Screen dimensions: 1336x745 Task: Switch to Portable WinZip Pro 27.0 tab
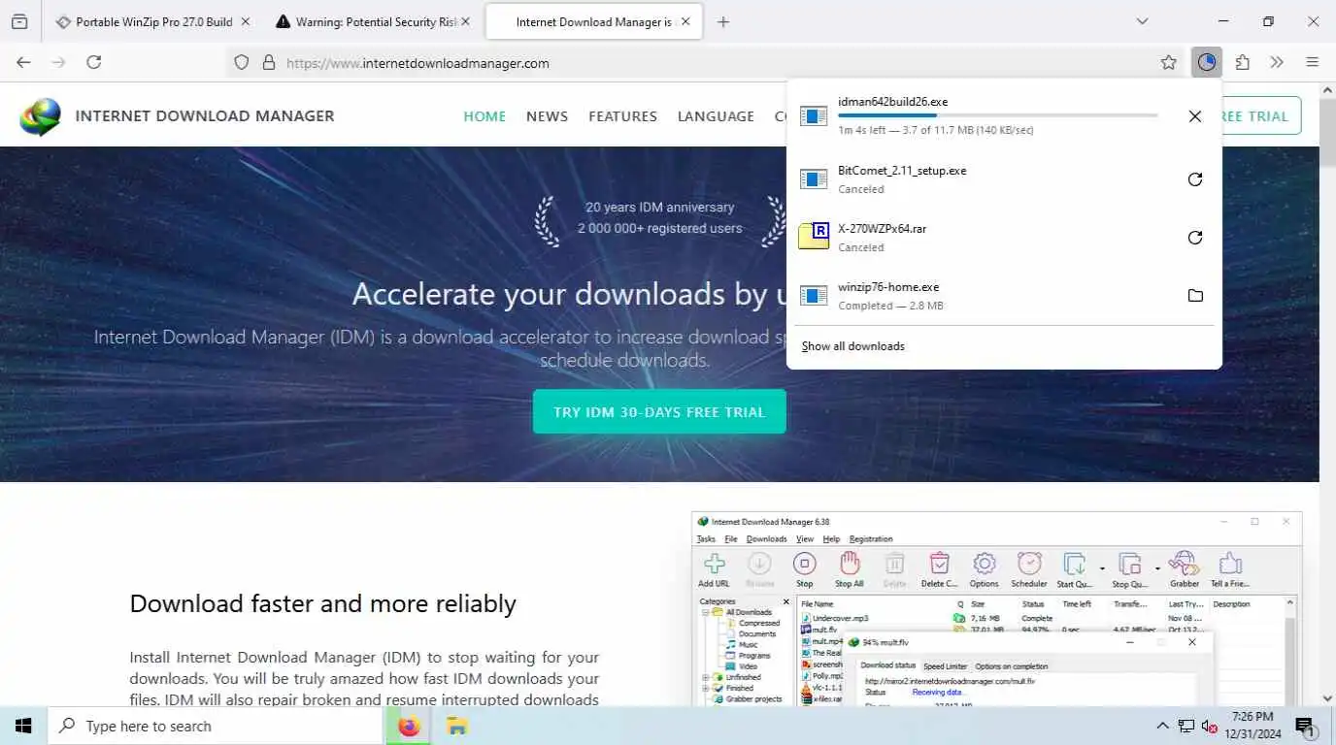click(x=153, y=21)
